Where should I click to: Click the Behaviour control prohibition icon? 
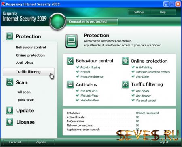coord(70,61)
